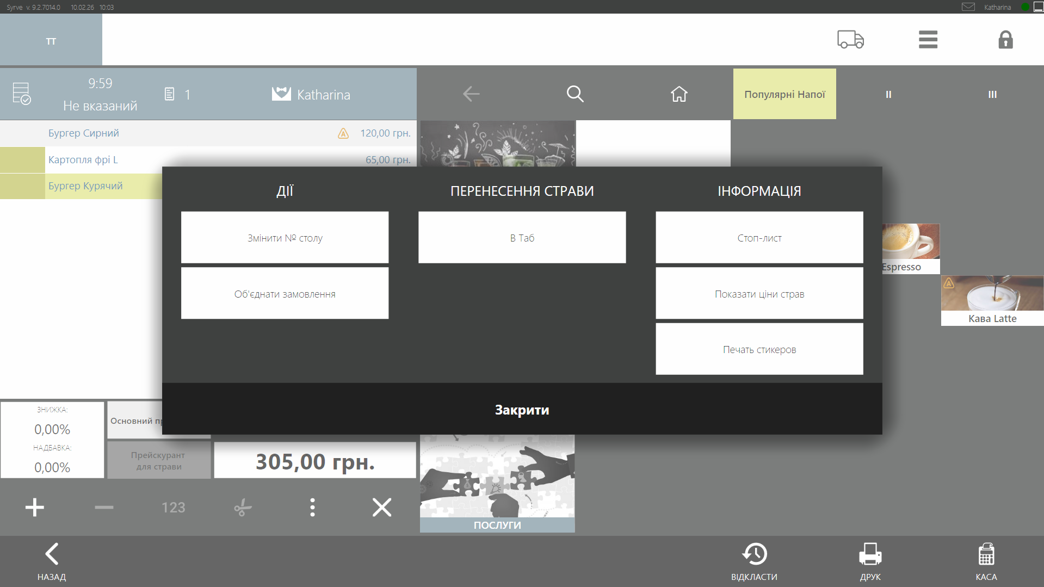
Task: Click Показати ціни страв
Action: (759, 294)
